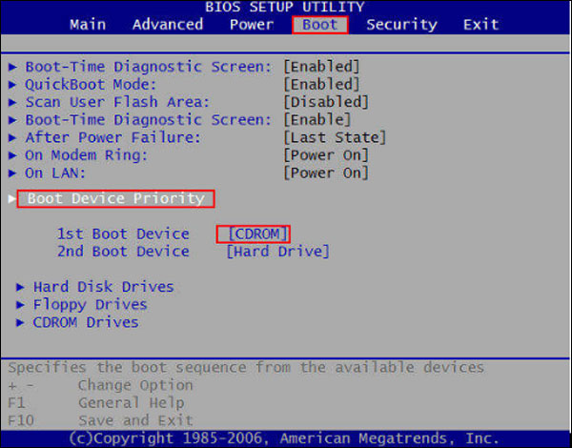Expand the Hard Disk Drives submenu
The image size is (572, 448).
(103, 287)
